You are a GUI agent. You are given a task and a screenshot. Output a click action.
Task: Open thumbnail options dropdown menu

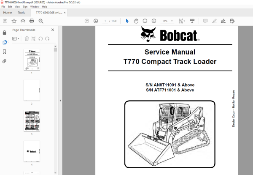pos(16,38)
